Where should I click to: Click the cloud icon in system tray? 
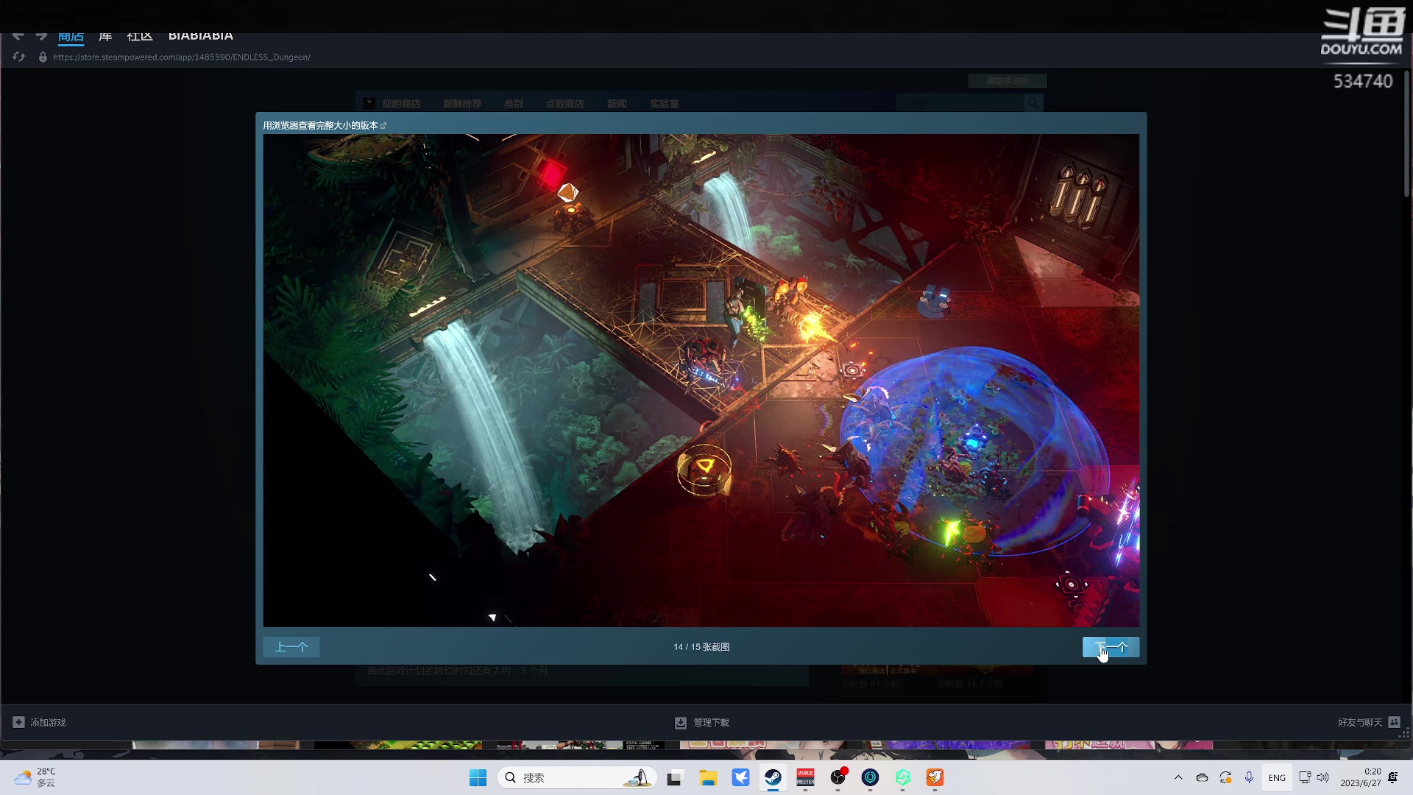click(1202, 777)
